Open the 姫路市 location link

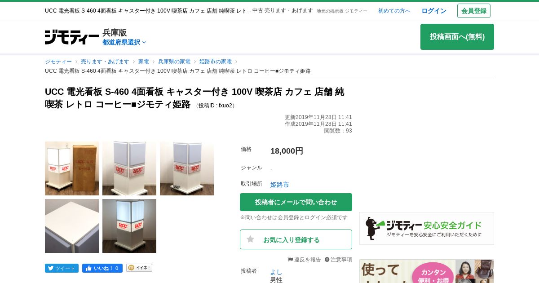280,185
